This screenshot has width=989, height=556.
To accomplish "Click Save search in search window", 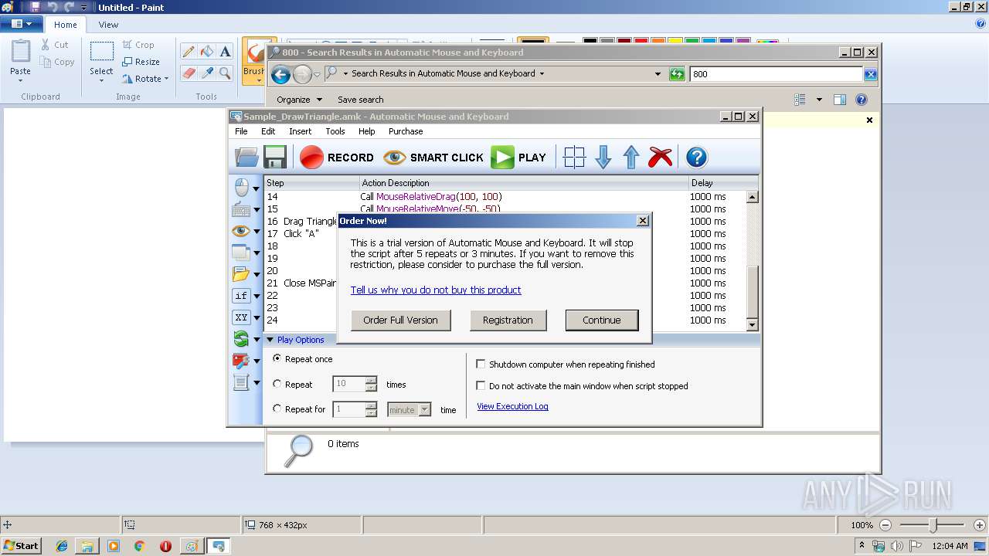I will point(360,100).
